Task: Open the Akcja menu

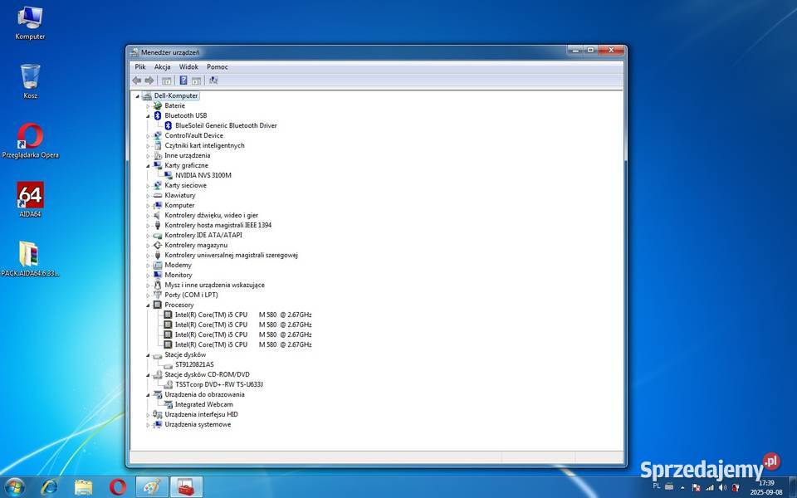Action: pyautogui.click(x=163, y=66)
